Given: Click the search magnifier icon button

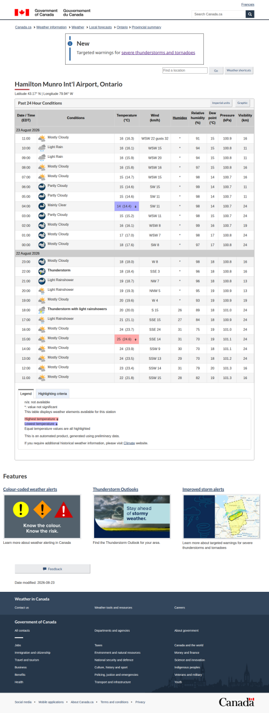Looking at the screenshot, I should tap(250, 14).
